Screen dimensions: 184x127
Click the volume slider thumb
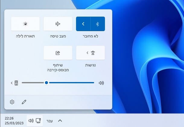coord(46,83)
